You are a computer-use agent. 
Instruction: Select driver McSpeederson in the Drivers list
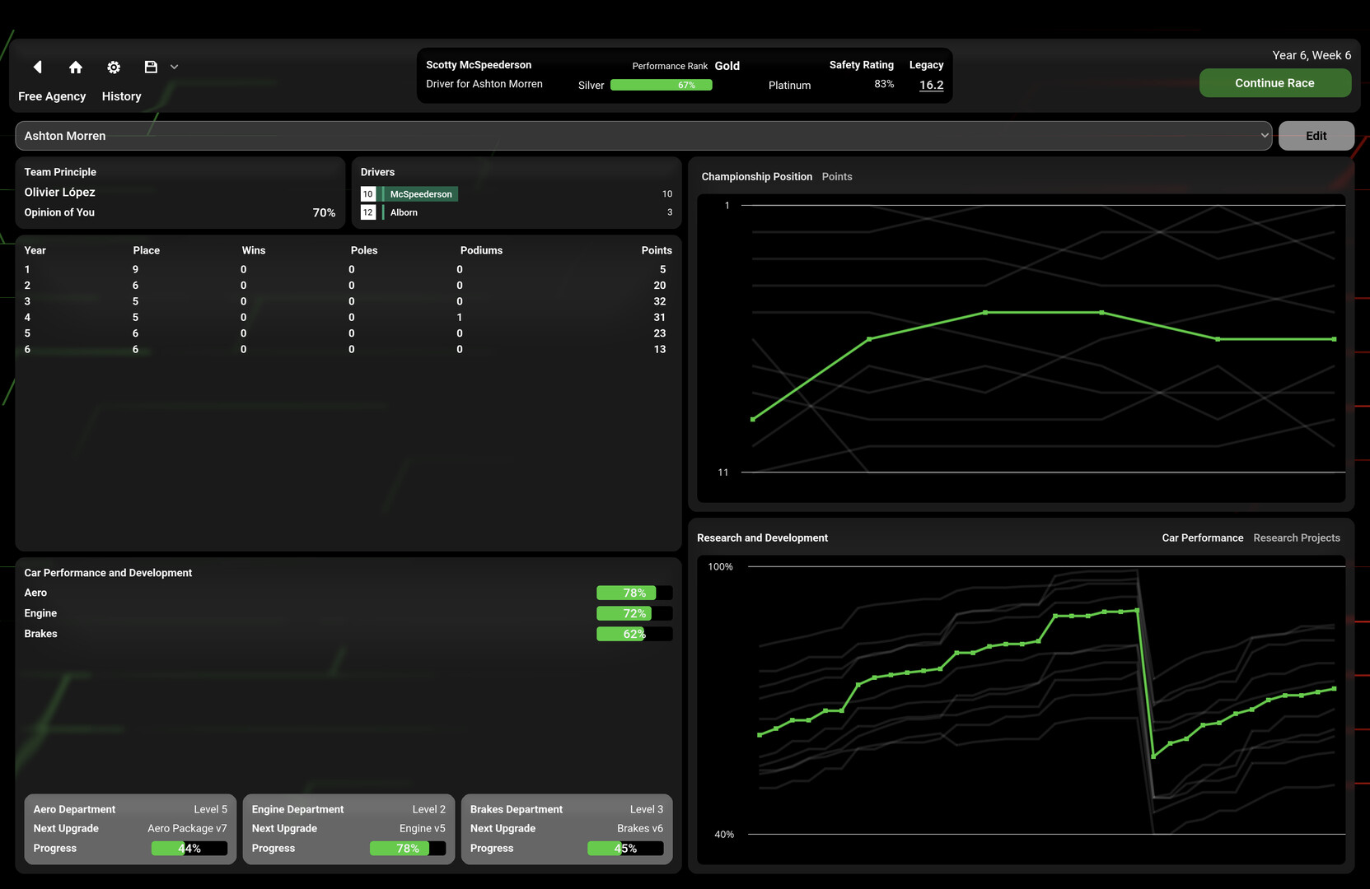420,193
